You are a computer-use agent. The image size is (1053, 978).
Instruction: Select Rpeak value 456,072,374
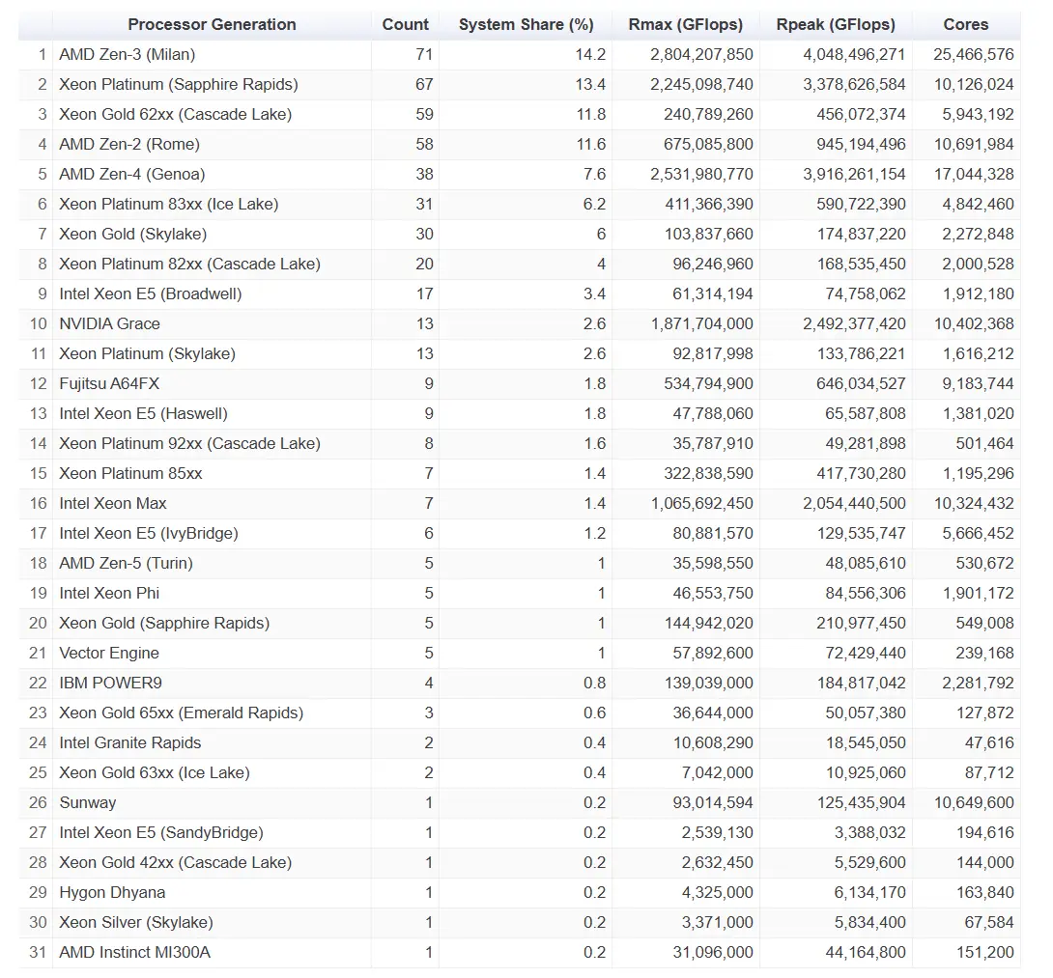tap(861, 114)
